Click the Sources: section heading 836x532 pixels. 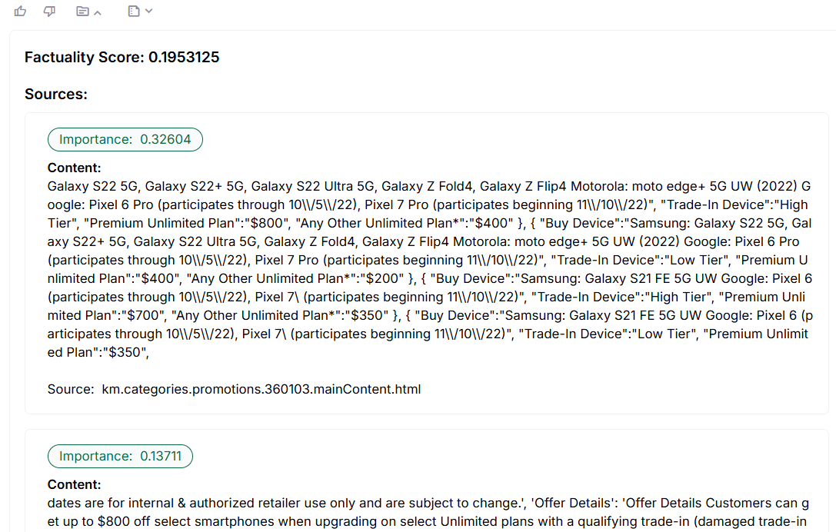[56, 95]
